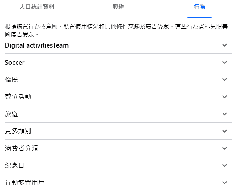Expand the 數位活動 chevron arrow
This screenshot has height=191, width=236.
tap(224, 97)
